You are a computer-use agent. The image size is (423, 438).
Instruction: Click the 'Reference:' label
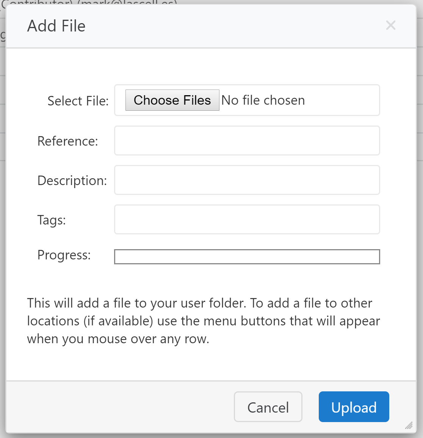click(x=67, y=141)
